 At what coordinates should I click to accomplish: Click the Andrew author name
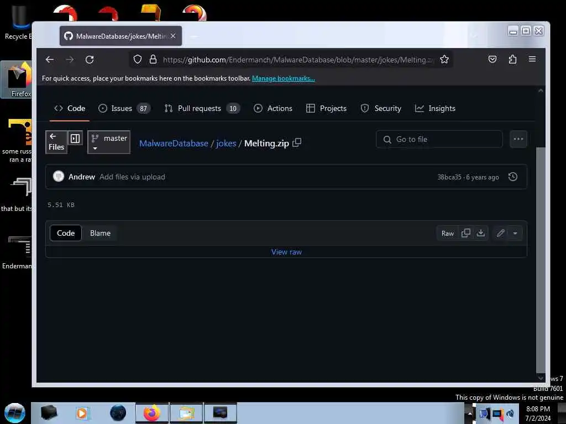point(82,177)
